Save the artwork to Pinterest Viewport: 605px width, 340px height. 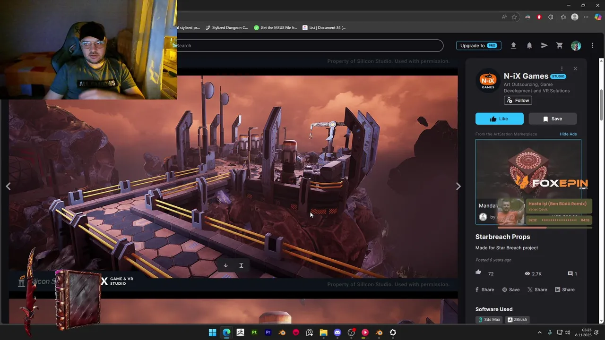coord(510,289)
